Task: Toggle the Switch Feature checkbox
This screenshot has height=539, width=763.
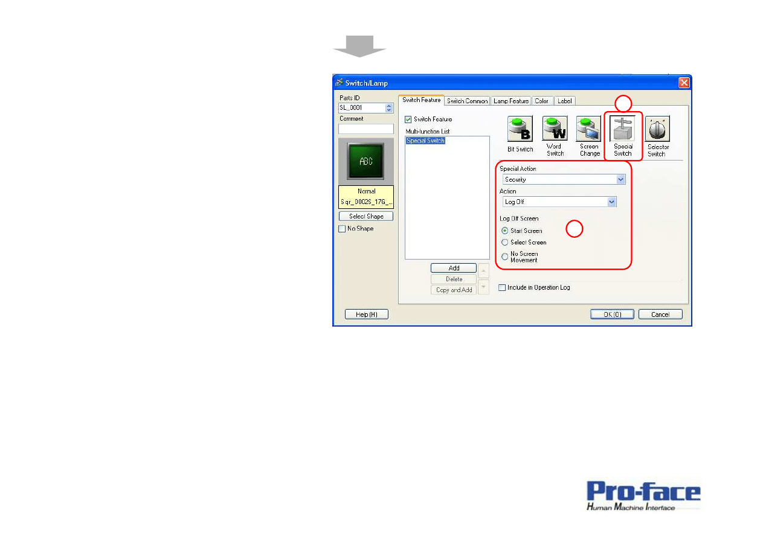Action: coord(408,120)
